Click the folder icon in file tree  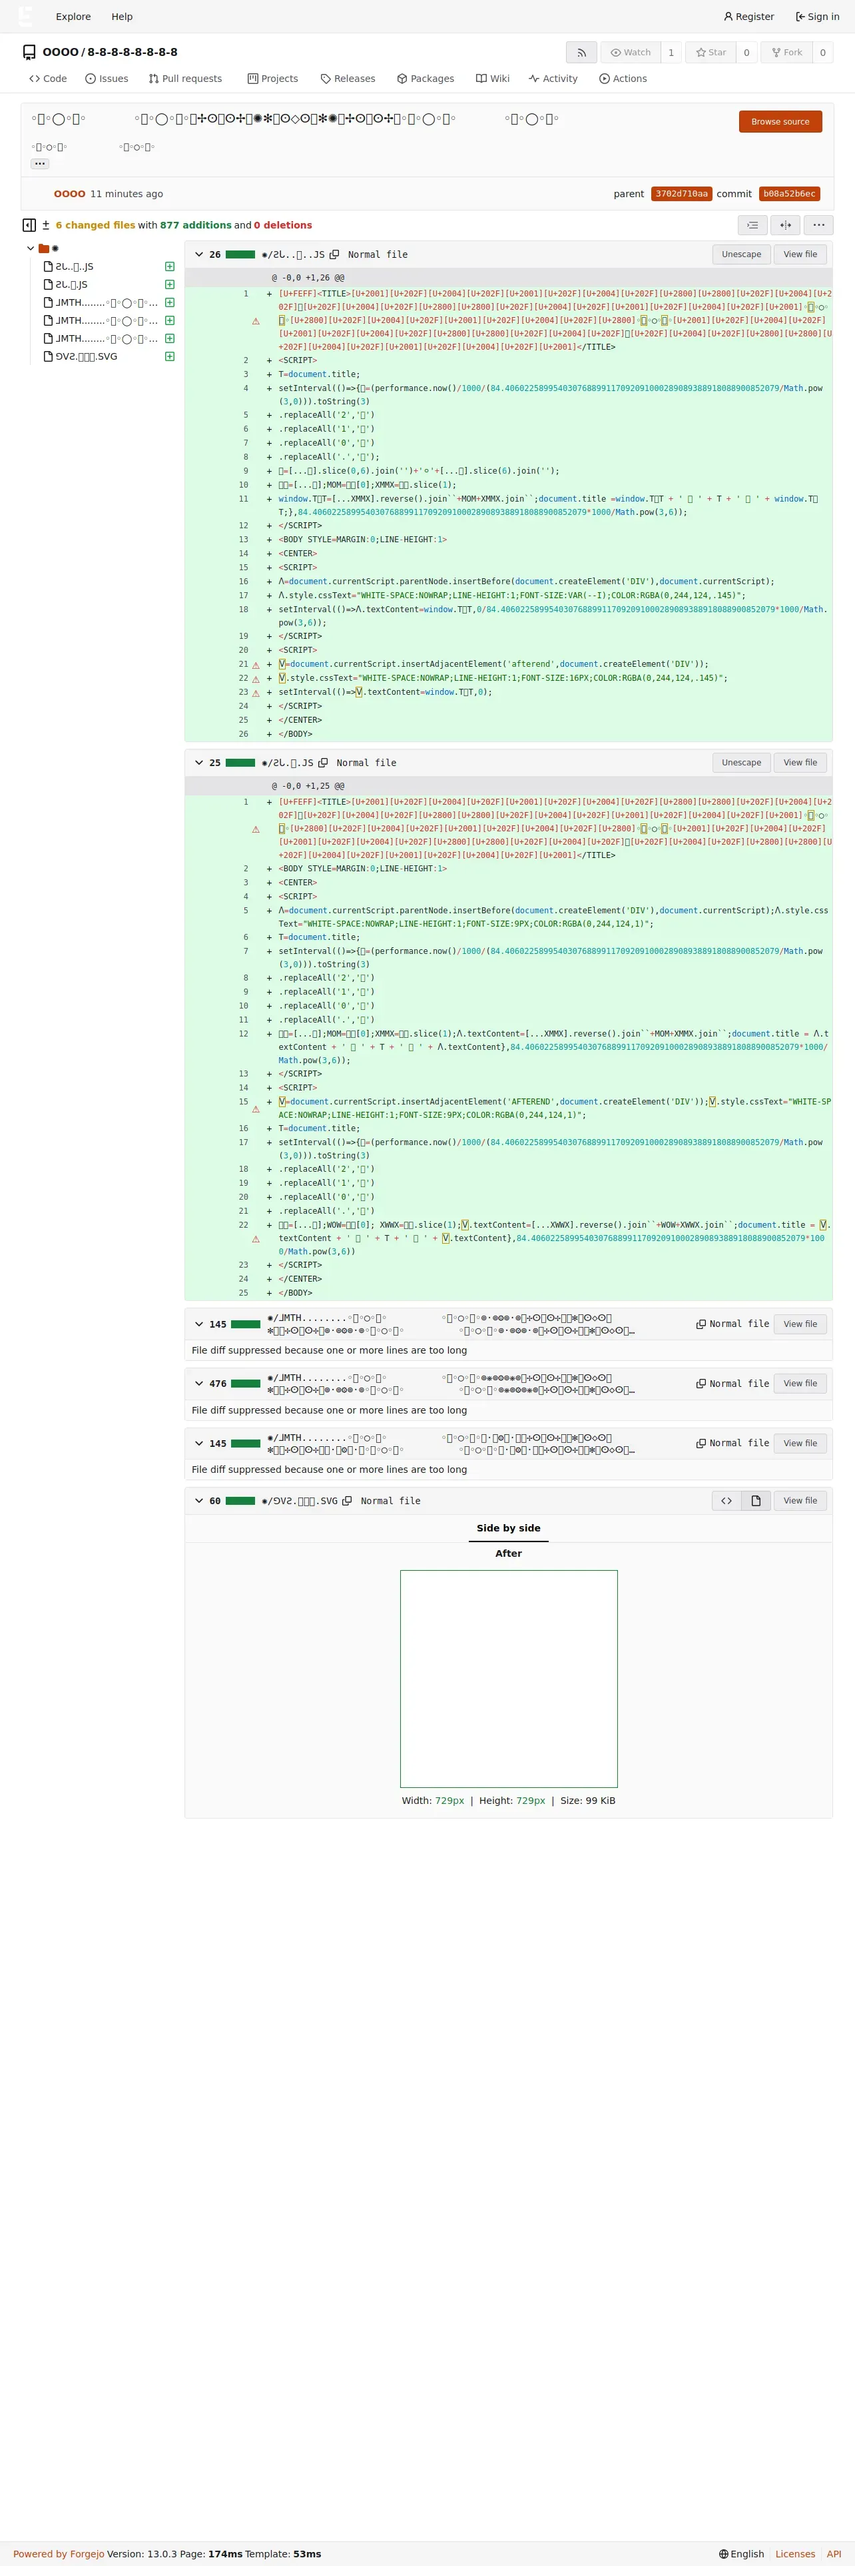click(44, 248)
